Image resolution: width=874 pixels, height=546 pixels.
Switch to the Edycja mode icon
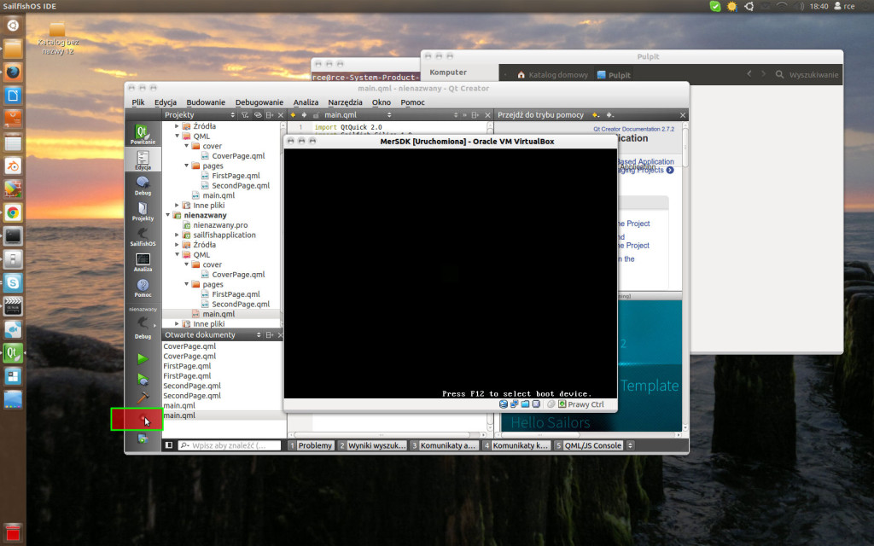click(143, 159)
